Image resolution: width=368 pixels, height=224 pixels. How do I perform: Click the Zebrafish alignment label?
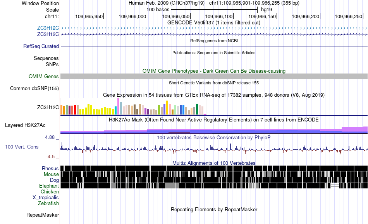click(48, 203)
